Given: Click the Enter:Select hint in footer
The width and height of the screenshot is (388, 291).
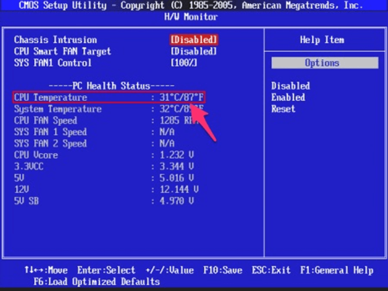Looking at the screenshot, I should click(x=106, y=270).
